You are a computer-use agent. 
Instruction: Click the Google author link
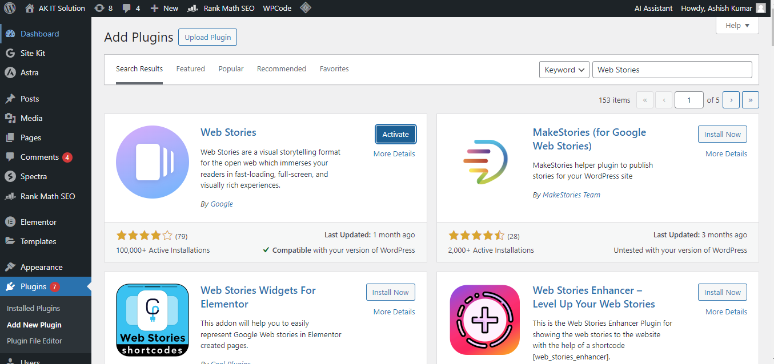222,204
